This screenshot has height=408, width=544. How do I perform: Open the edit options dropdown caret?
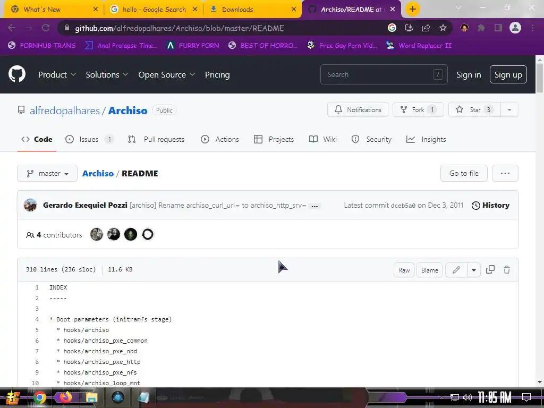pos(473,270)
